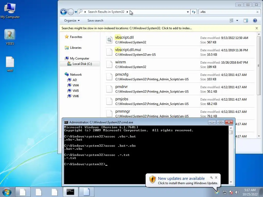Select the prncnfg file result

(x=180, y=77)
